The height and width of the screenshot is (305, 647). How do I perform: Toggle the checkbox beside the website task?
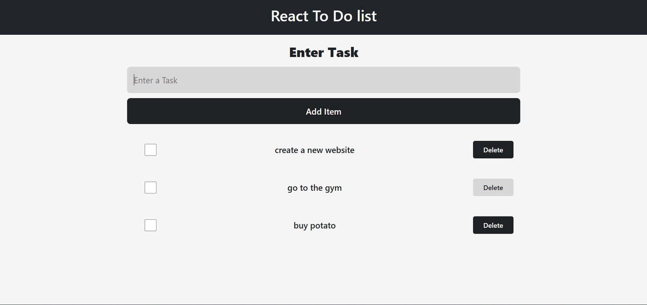pyautogui.click(x=150, y=150)
